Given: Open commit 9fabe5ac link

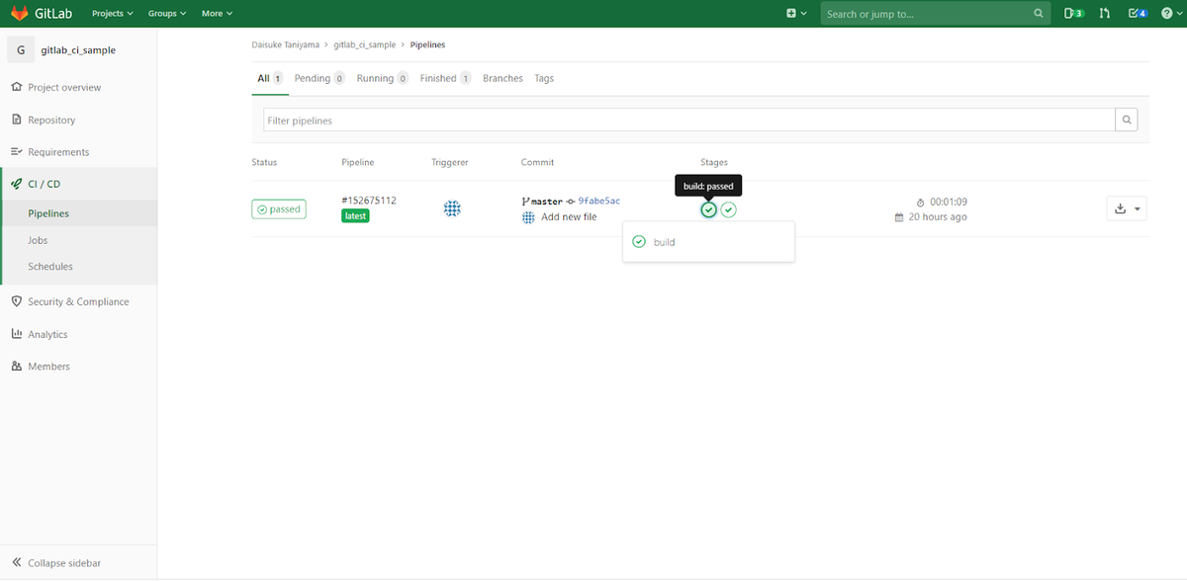Looking at the screenshot, I should tap(599, 201).
